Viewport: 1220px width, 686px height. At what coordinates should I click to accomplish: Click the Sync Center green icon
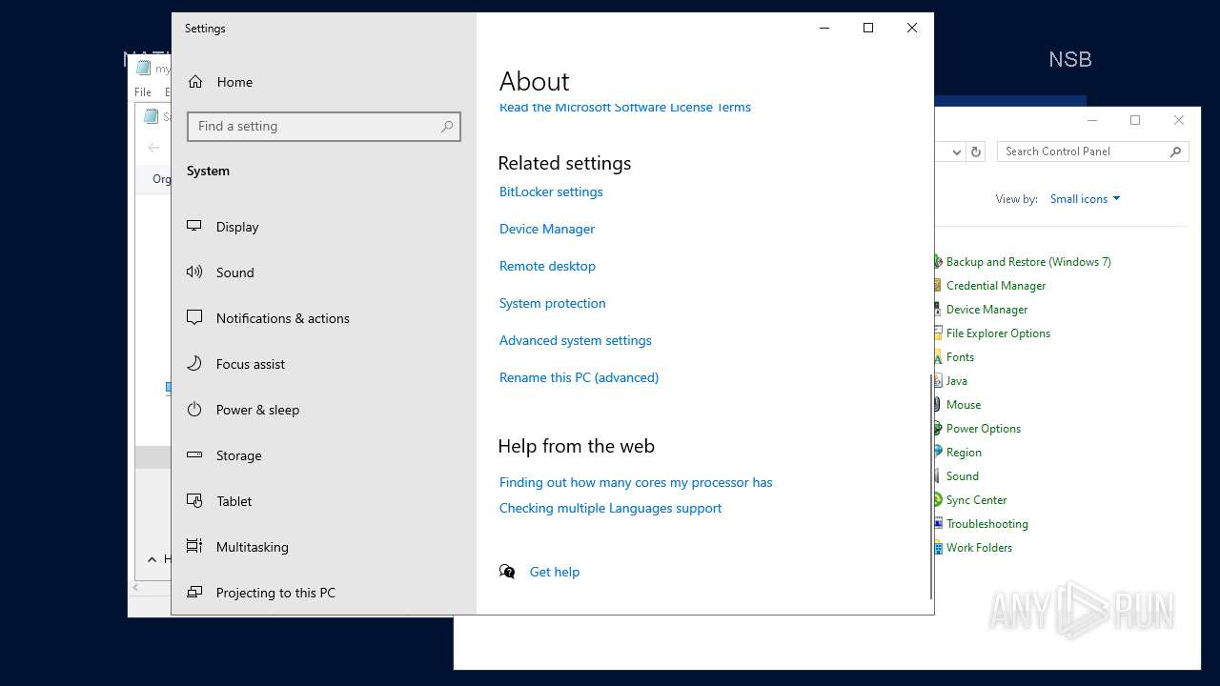tap(938, 500)
